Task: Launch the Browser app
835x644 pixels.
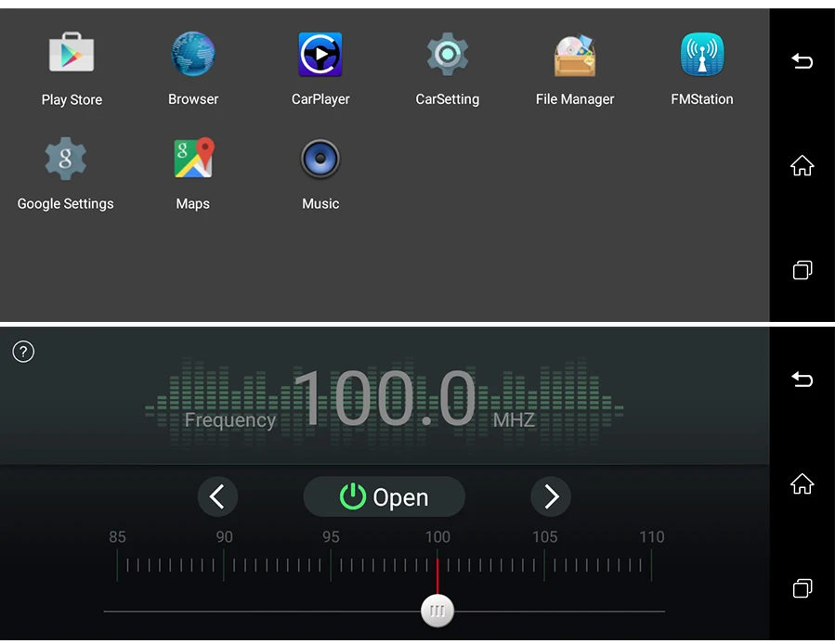Action: click(193, 54)
